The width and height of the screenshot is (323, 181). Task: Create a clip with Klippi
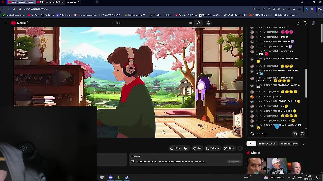[x=229, y=148]
